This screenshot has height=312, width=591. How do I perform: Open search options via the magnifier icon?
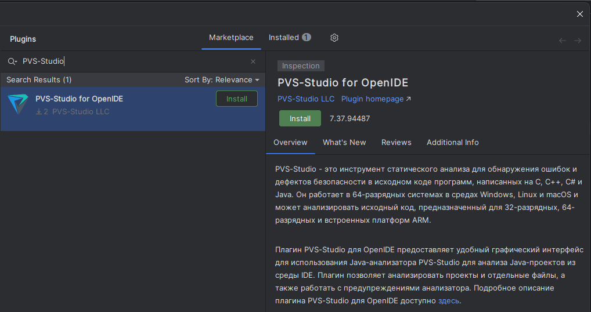pos(12,61)
